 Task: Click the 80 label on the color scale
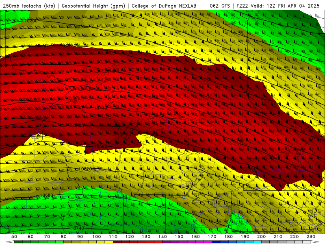pos(64,237)
